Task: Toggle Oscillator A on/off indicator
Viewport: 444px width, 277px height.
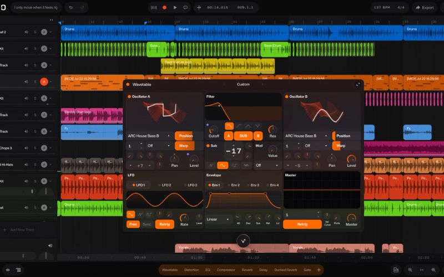Action: [x=129, y=96]
